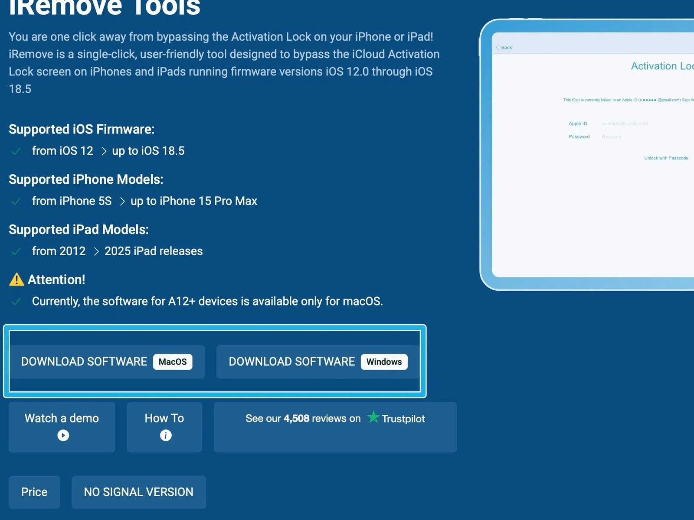The height and width of the screenshot is (520, 694).
Task: Open the Watch a demo video
Action: pyautogui.click(x=62, y=427)
